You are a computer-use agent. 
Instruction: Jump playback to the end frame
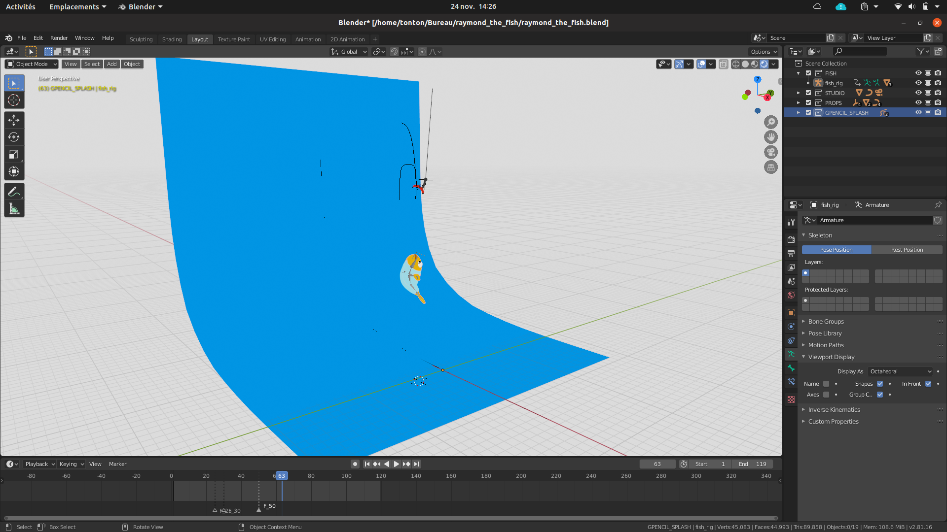point(417,464)
